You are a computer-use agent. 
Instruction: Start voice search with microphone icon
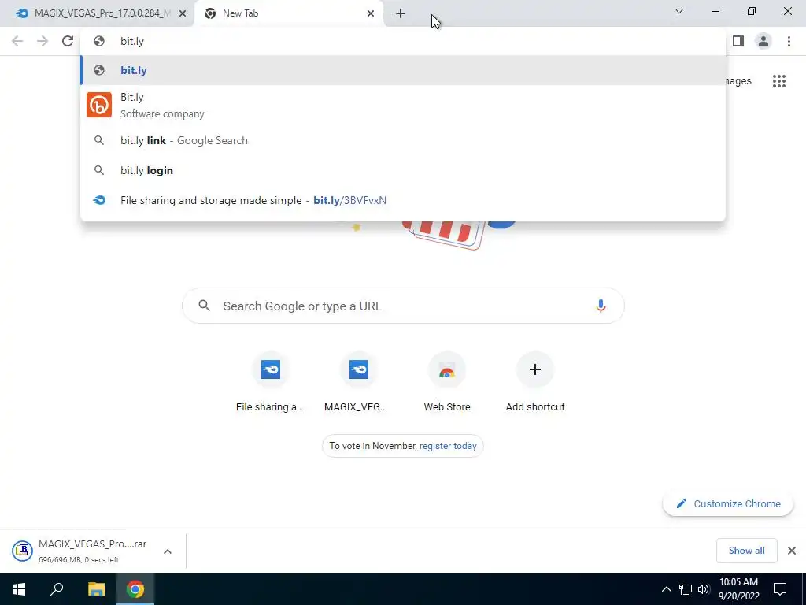[601, 306]
